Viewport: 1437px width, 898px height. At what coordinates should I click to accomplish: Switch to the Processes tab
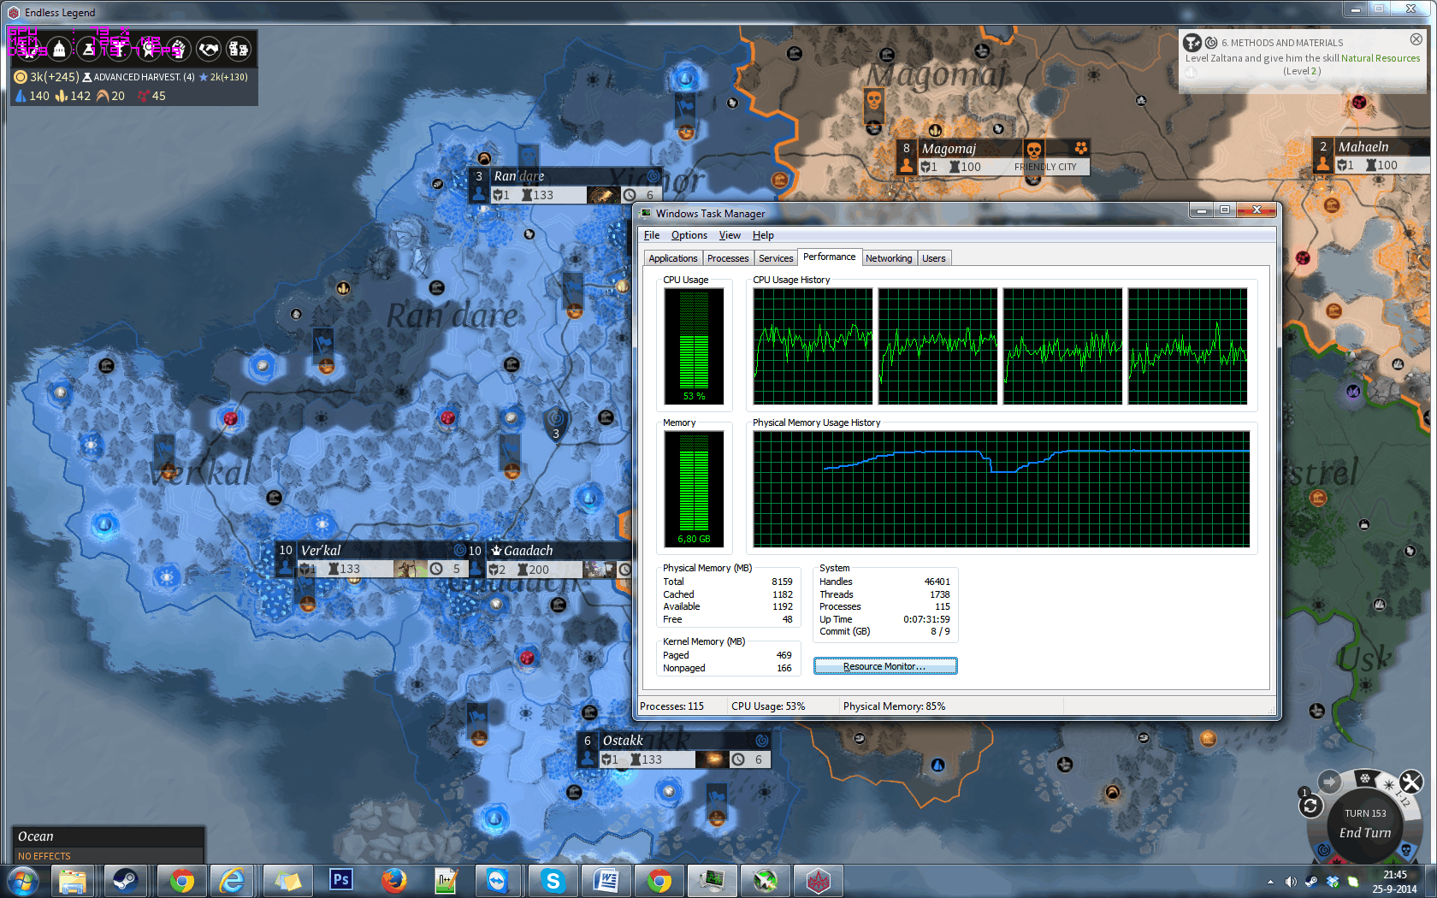click(x=728, y=258)
